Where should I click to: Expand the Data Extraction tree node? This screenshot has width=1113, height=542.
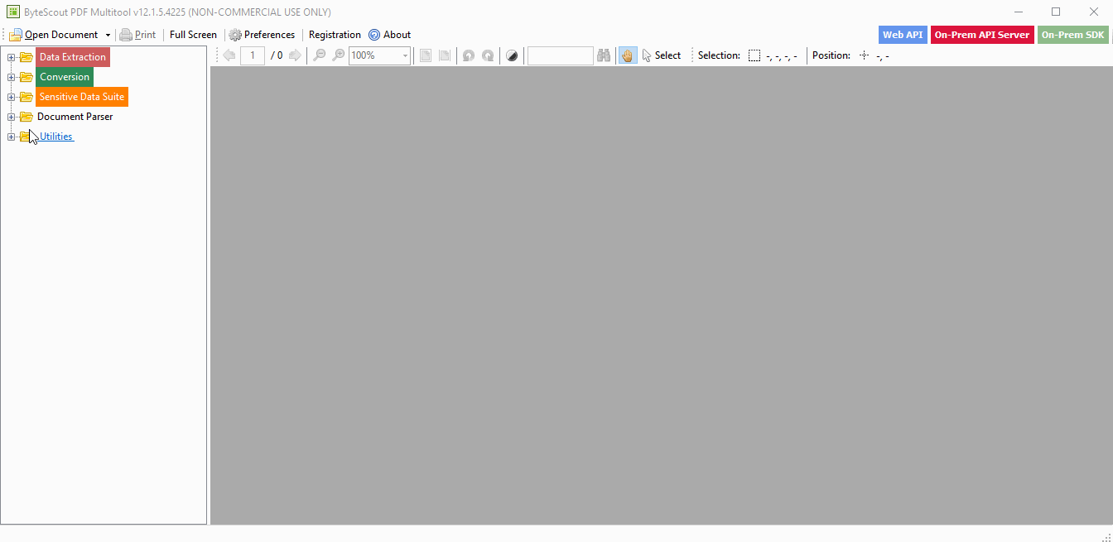[x=11, y=57]
